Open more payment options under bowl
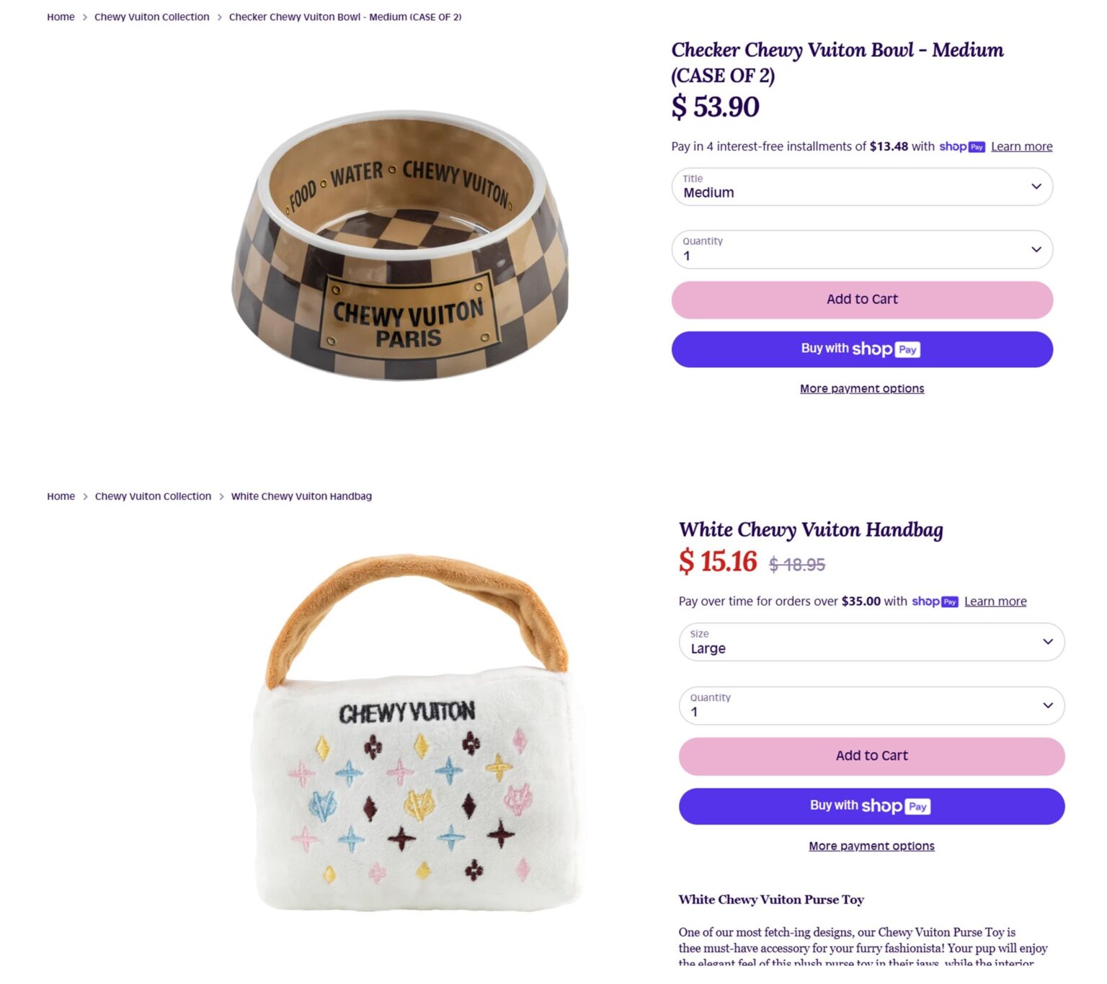The height and width of the screenshot is (984, 1107). point(862,388)
